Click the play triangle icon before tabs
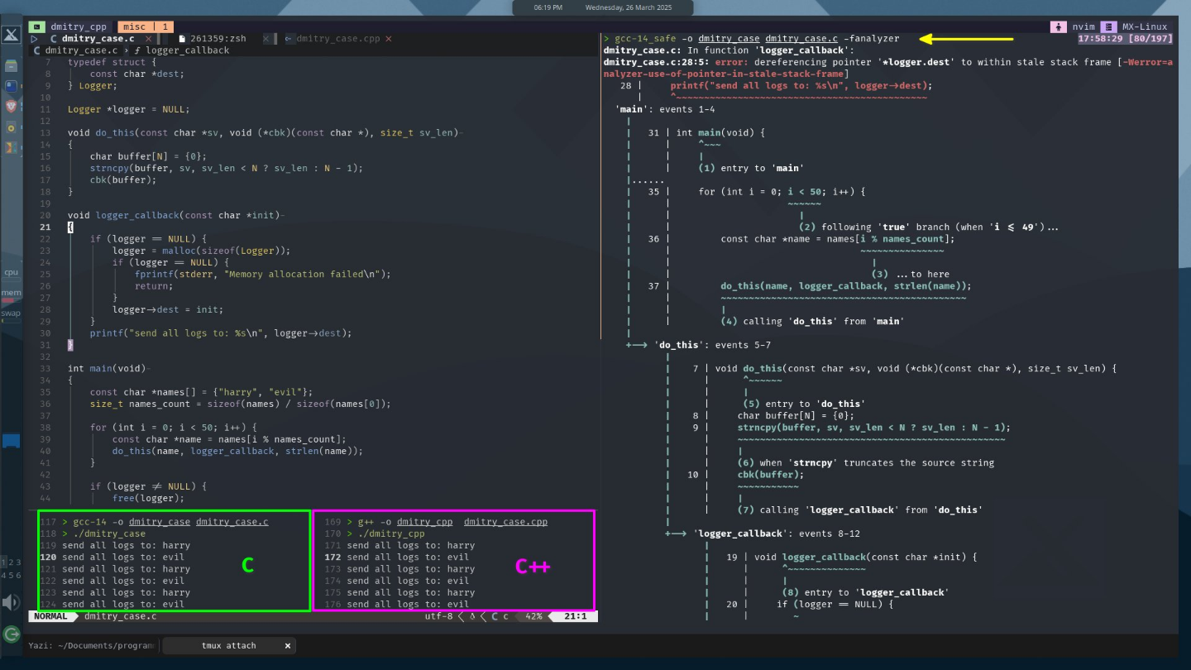The image size is (1191, 670). (x=35, y=38)
